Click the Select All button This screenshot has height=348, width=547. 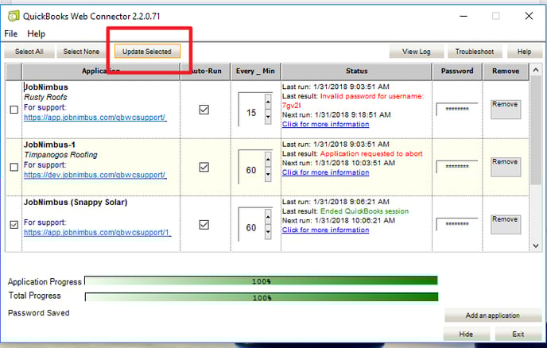tap(29, 52)
